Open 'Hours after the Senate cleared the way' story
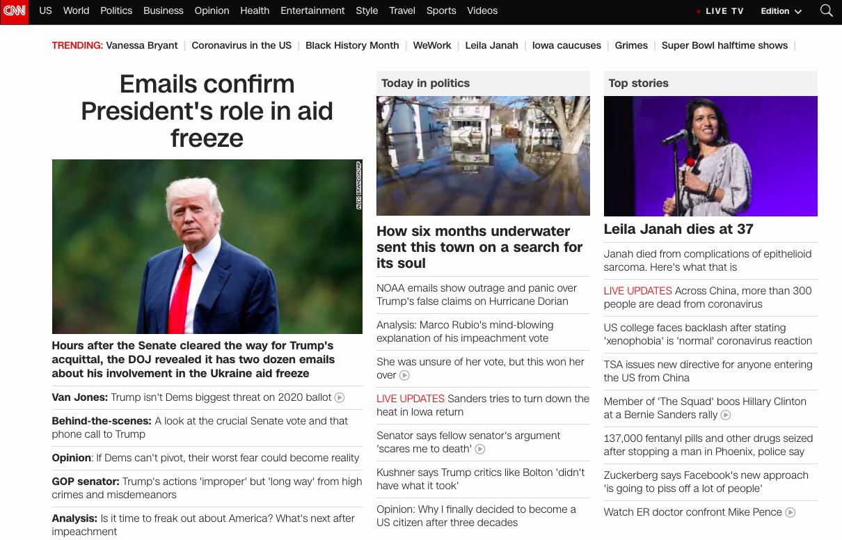Screen dimensions: 842x540 [x=193, y=359]
